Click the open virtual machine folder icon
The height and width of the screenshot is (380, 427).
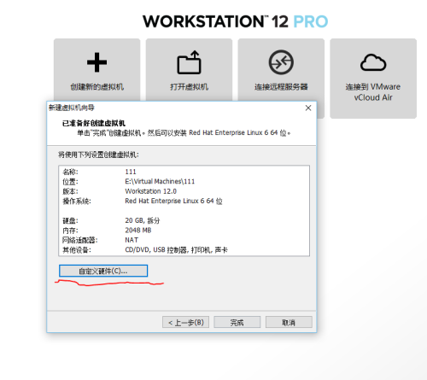tap(189, 62)
